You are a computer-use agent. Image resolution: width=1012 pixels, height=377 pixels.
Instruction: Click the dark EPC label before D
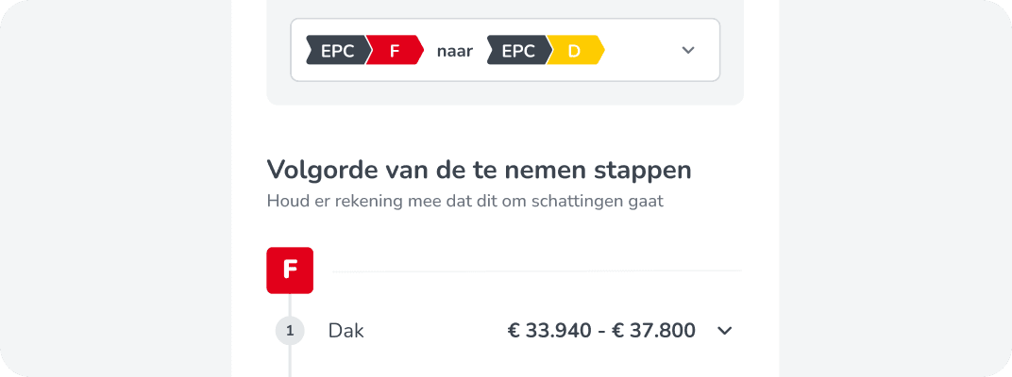tap(517, 51)
